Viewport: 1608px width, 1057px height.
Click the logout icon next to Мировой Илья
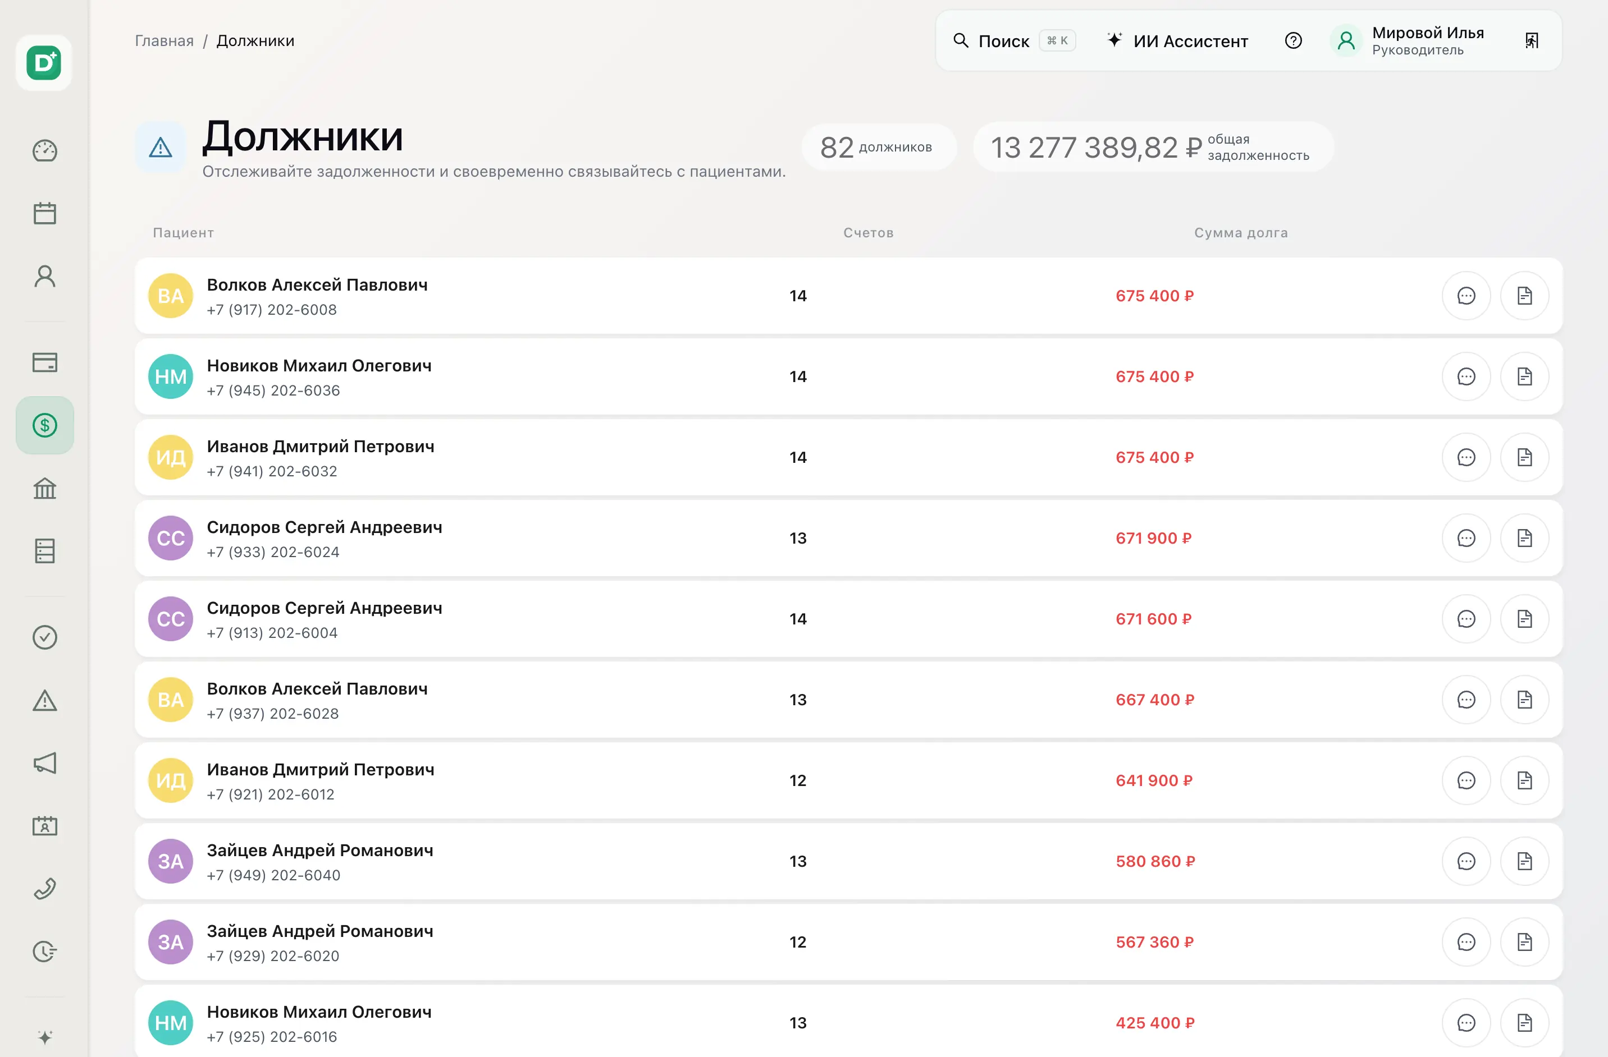(x=1532, y=40)
